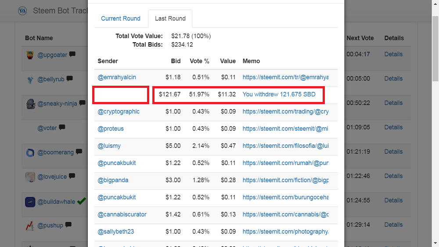Image resolution: width=439 pixels, height=247 pixels.
Task: Open @sneaky-ninja bot link in background list
Action: [x=57, y=104]
